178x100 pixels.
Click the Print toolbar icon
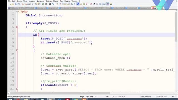point(29,4)
